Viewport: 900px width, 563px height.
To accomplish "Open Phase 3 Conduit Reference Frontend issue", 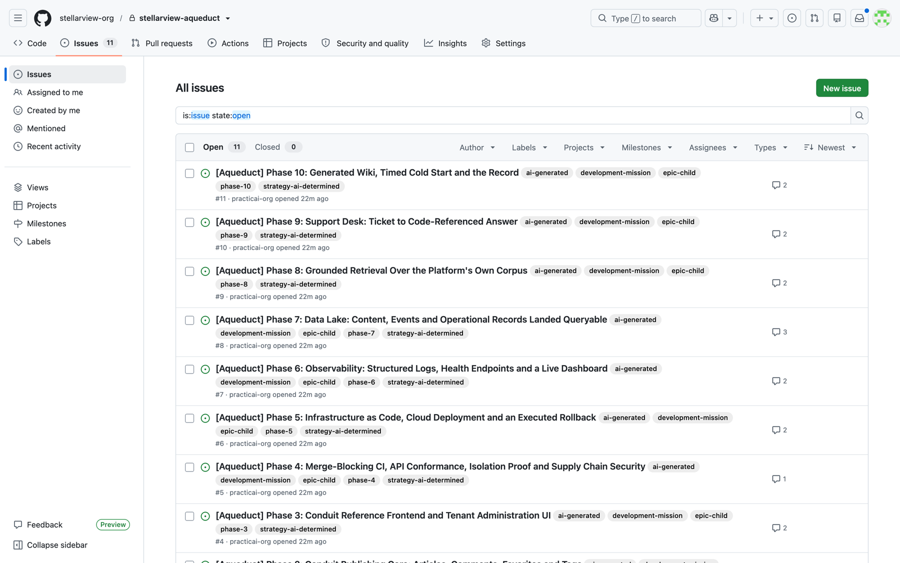I will pyautogui.click(x=383, y=515).
